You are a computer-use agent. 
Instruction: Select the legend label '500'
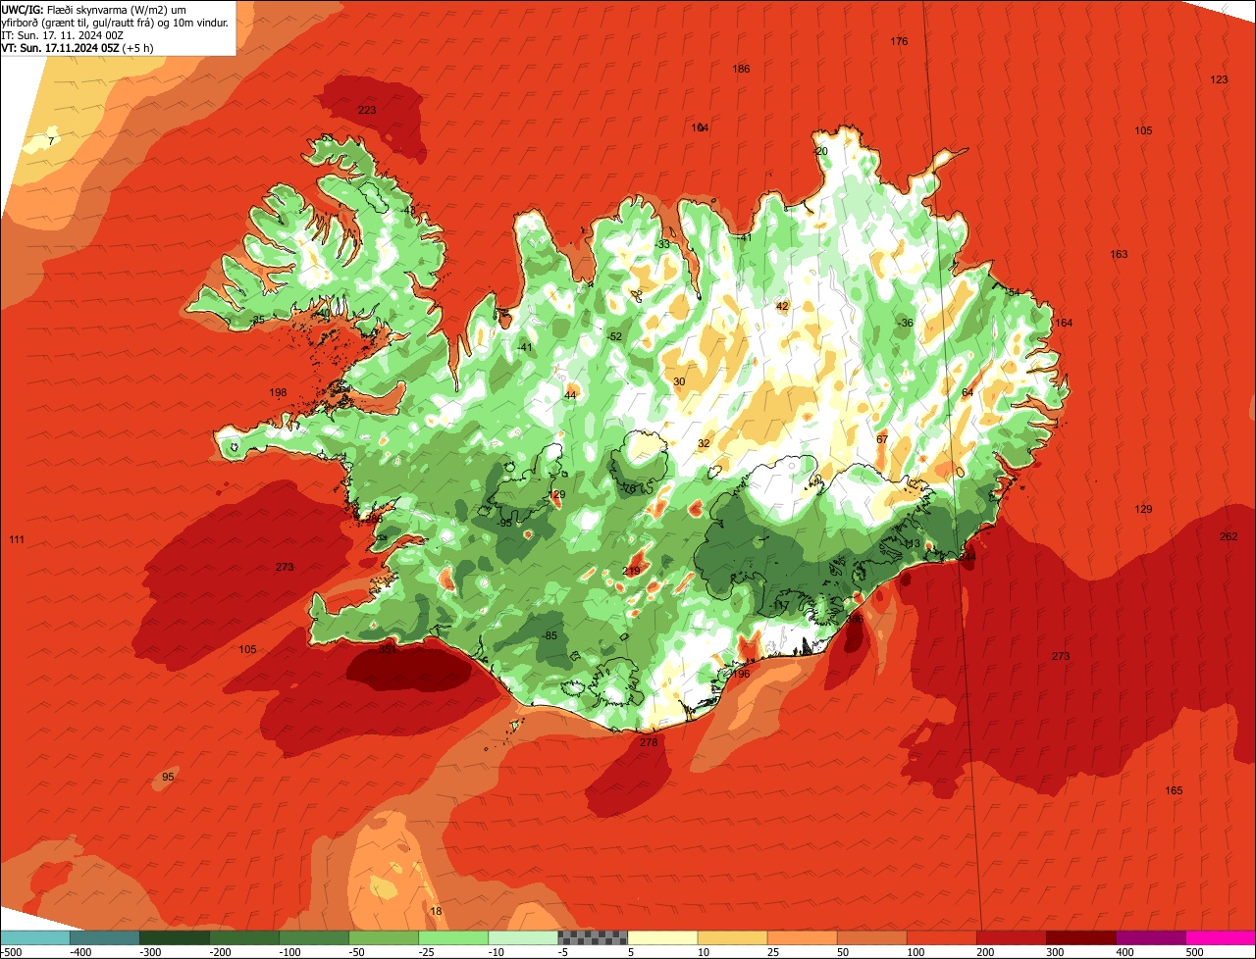point(1193,951)
